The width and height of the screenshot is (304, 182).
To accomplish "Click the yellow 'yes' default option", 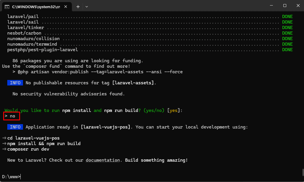I will (174, 110).
